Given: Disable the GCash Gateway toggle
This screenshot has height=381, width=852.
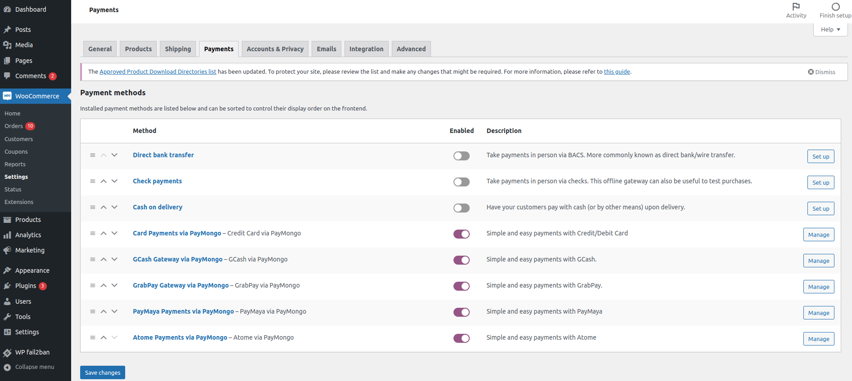Looking at the screenshot, I should (x=462, y=260).
